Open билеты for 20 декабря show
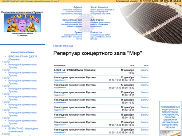The image size is (182, 136). (x=145, y=129)
